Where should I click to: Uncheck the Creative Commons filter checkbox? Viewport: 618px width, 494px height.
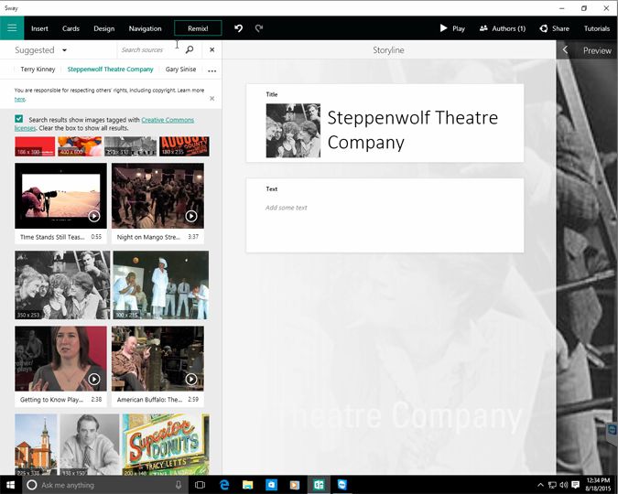click(x=18, y=119)
